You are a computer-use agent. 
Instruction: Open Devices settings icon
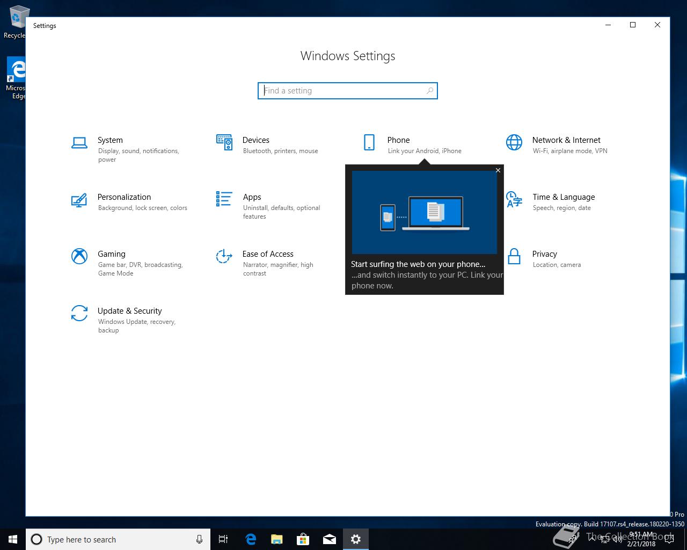point(224,142)
